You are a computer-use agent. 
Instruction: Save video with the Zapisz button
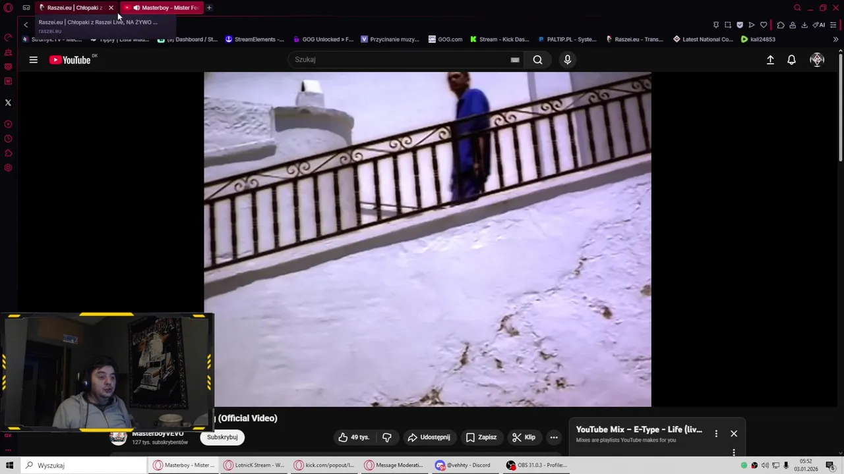[481, 437]
